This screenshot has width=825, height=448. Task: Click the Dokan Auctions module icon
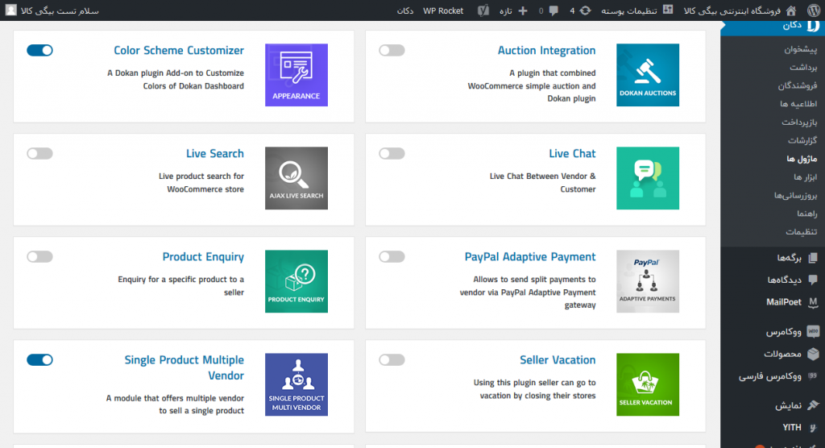click(x=648, y=75)
